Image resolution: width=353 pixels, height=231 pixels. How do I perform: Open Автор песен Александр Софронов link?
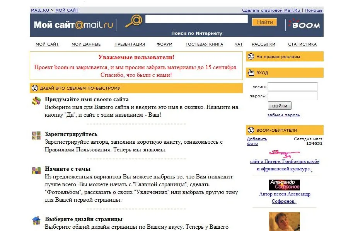285,197
